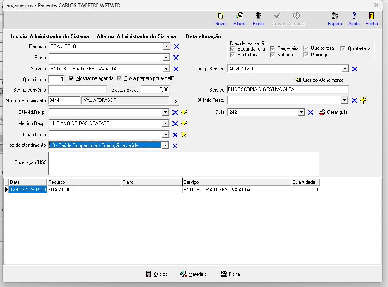The height and width of the screenshot is (287, 388).
Task: Open Ajuda help icon
Action: tap(354, 16)
